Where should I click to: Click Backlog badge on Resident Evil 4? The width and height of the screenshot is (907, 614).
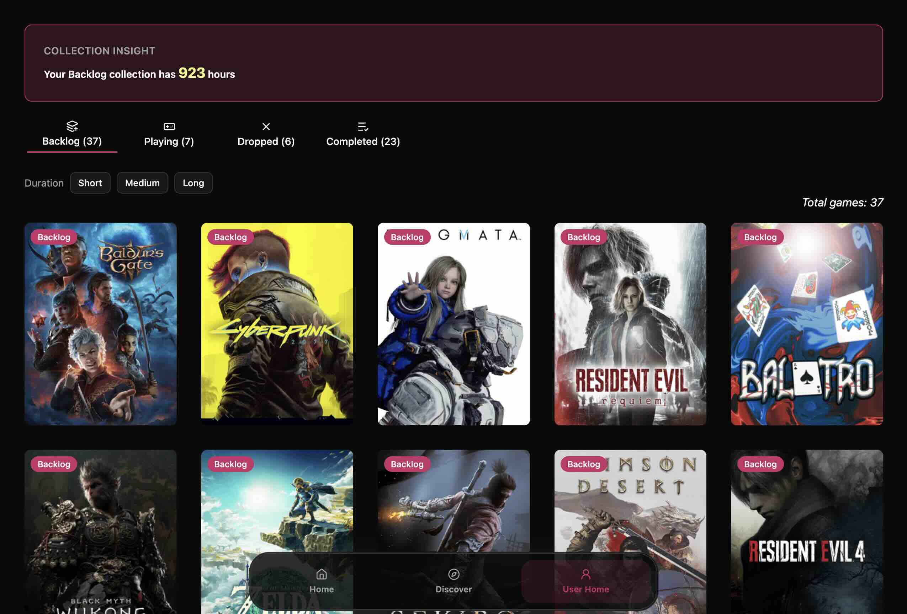pyautogui.click(x=760, y=464)
